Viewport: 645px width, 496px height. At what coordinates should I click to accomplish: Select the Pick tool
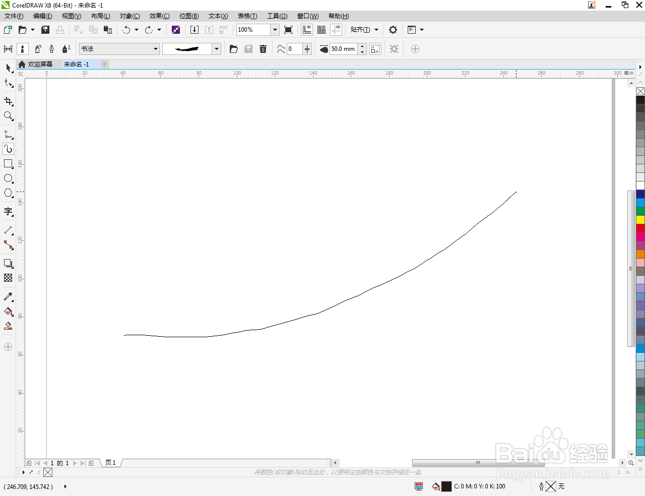8,68
